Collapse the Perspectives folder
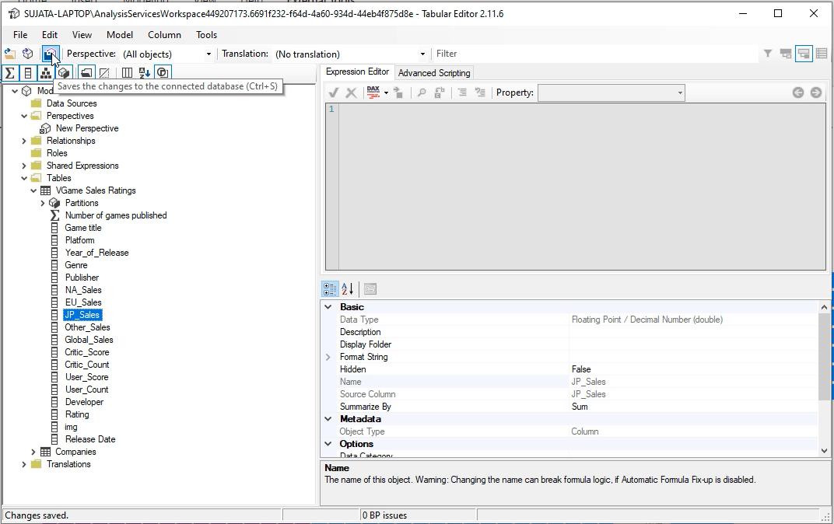 point(24,116)
